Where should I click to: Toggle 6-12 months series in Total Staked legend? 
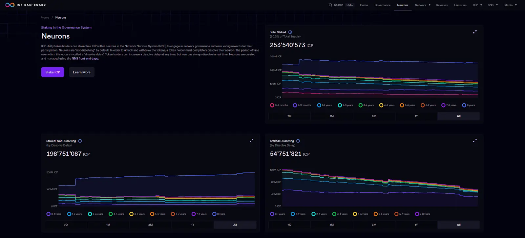(x=302, y=105)
